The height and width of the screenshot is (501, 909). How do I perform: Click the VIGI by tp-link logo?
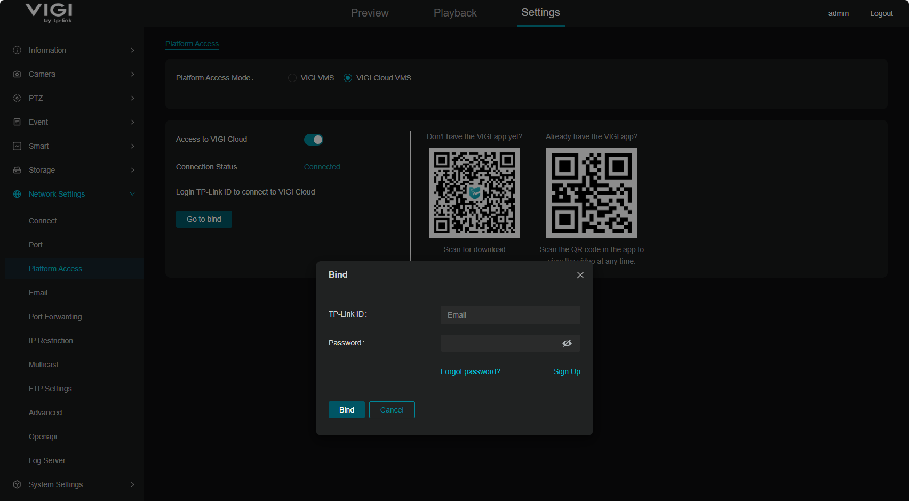click(49, 13)
